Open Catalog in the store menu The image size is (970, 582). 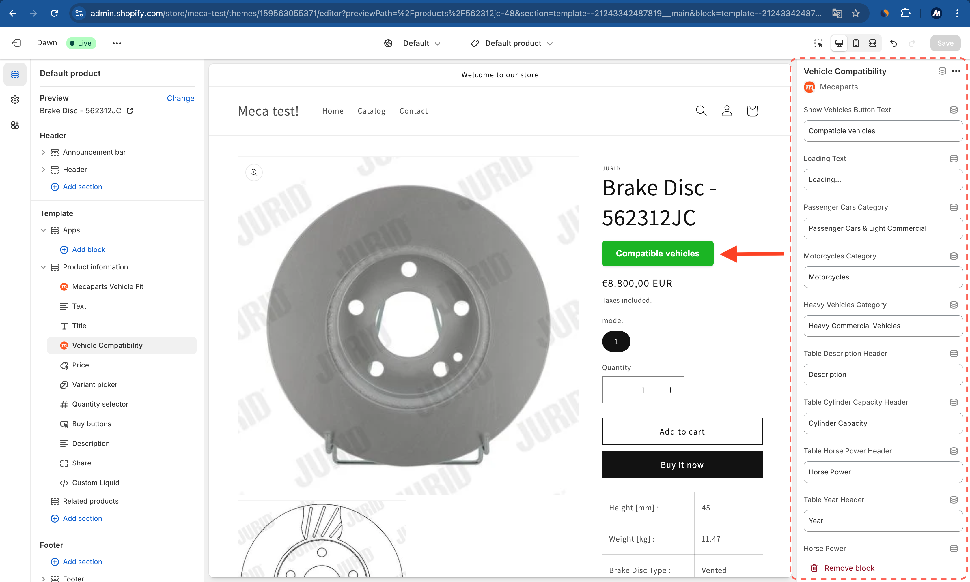(371, 111)
